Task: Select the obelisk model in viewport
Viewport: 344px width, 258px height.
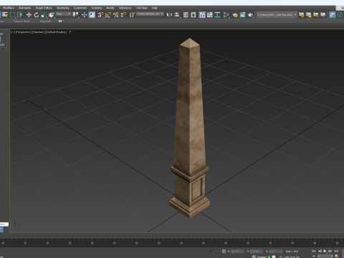Action: (190, 129)
